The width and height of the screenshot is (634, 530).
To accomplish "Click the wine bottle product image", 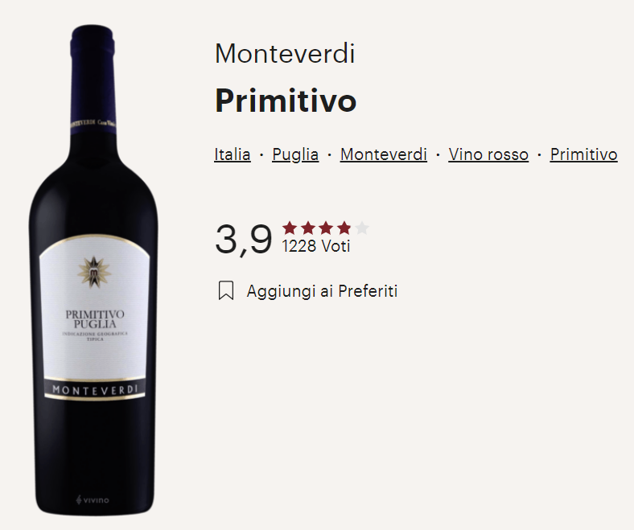I will (x=93, y=270).
